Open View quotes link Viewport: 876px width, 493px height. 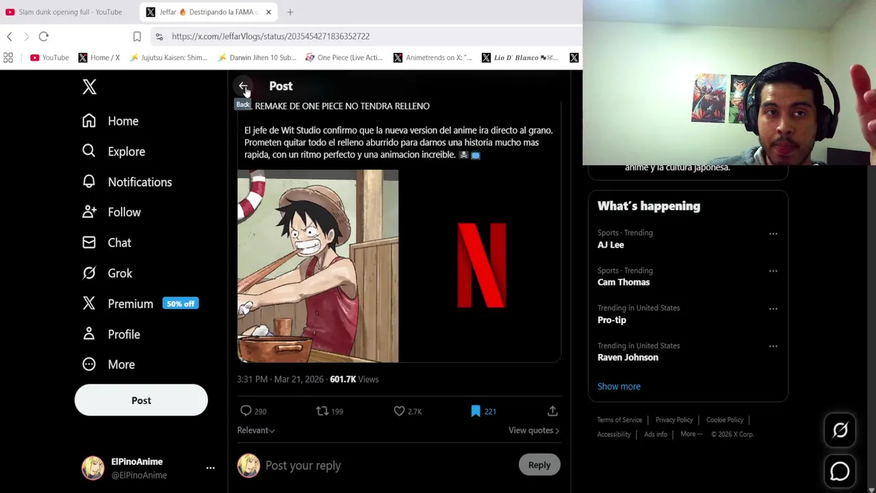coord(534,430)
